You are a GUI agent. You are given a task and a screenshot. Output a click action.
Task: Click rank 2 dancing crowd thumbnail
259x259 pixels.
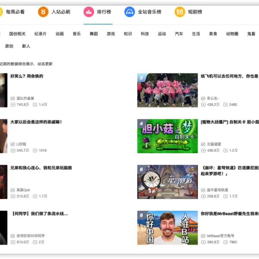point(167,90)
